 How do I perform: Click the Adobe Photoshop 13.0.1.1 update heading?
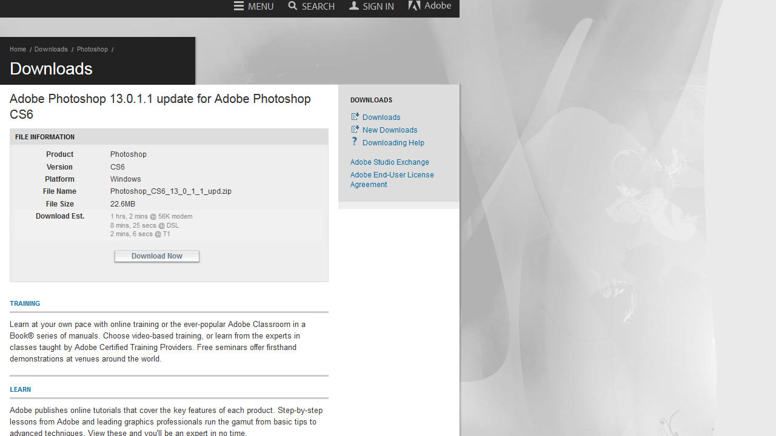click(160, 107)
